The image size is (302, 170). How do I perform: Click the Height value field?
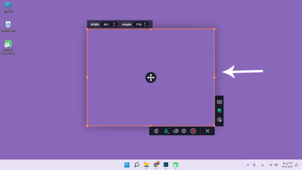tap(138, 25)
